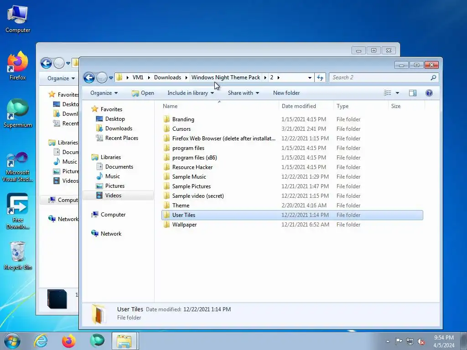The width and height of the screenshot is (467, 350).
Task: Click the search magnifier icon in the Search 2 box
Action: (433, 77)
